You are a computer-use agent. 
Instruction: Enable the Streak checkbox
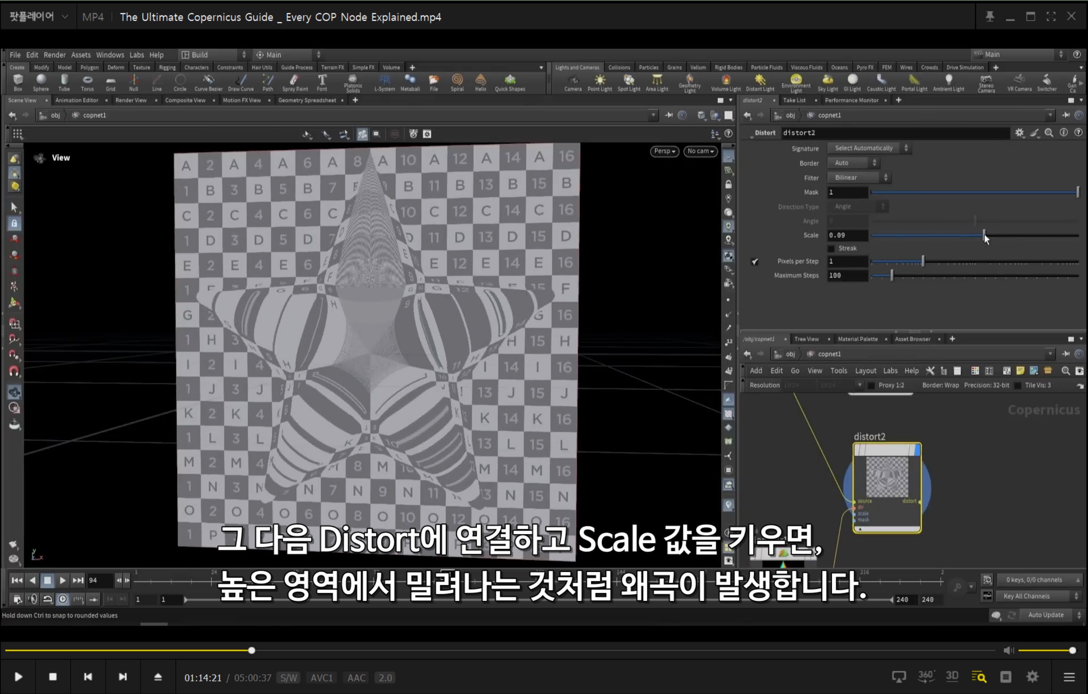[831, 249]
